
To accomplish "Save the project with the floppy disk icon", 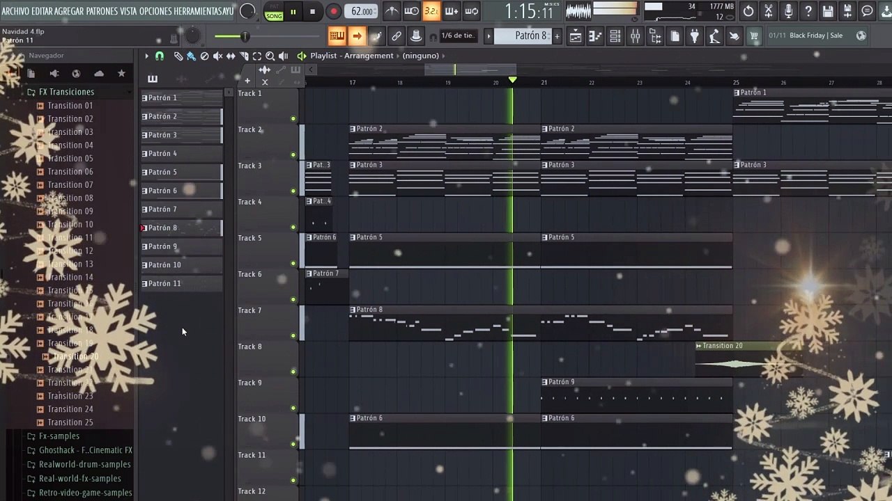I will [827, 11].
